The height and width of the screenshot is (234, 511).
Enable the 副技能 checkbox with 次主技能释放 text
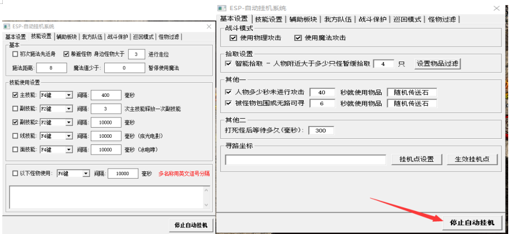pos(15,109)
